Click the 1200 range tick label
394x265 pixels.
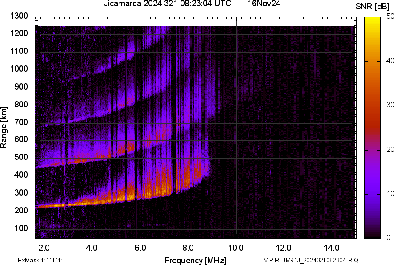(19, 33)
